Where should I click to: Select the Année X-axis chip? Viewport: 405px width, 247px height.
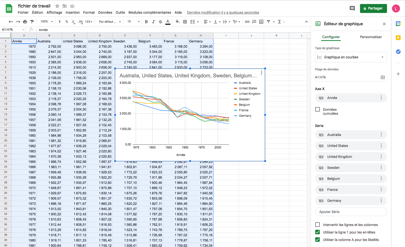[x=351, y=98]
